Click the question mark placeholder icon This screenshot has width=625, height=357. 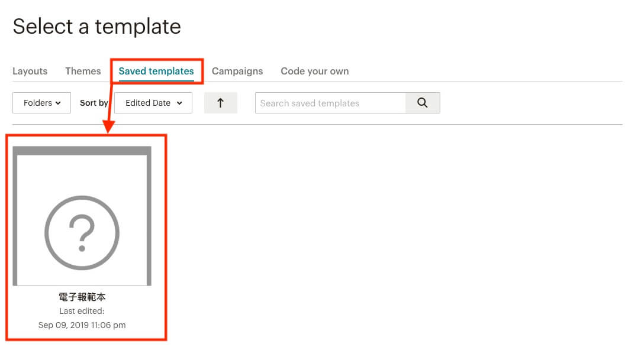(x=82, y=233)
